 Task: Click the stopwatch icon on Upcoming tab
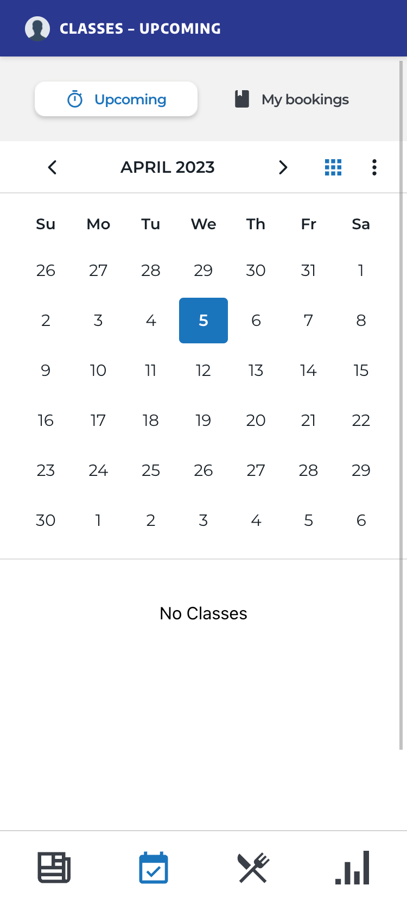pos(75,99)
